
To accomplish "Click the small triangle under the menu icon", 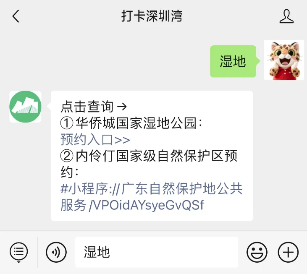I will tap(18, 262).
